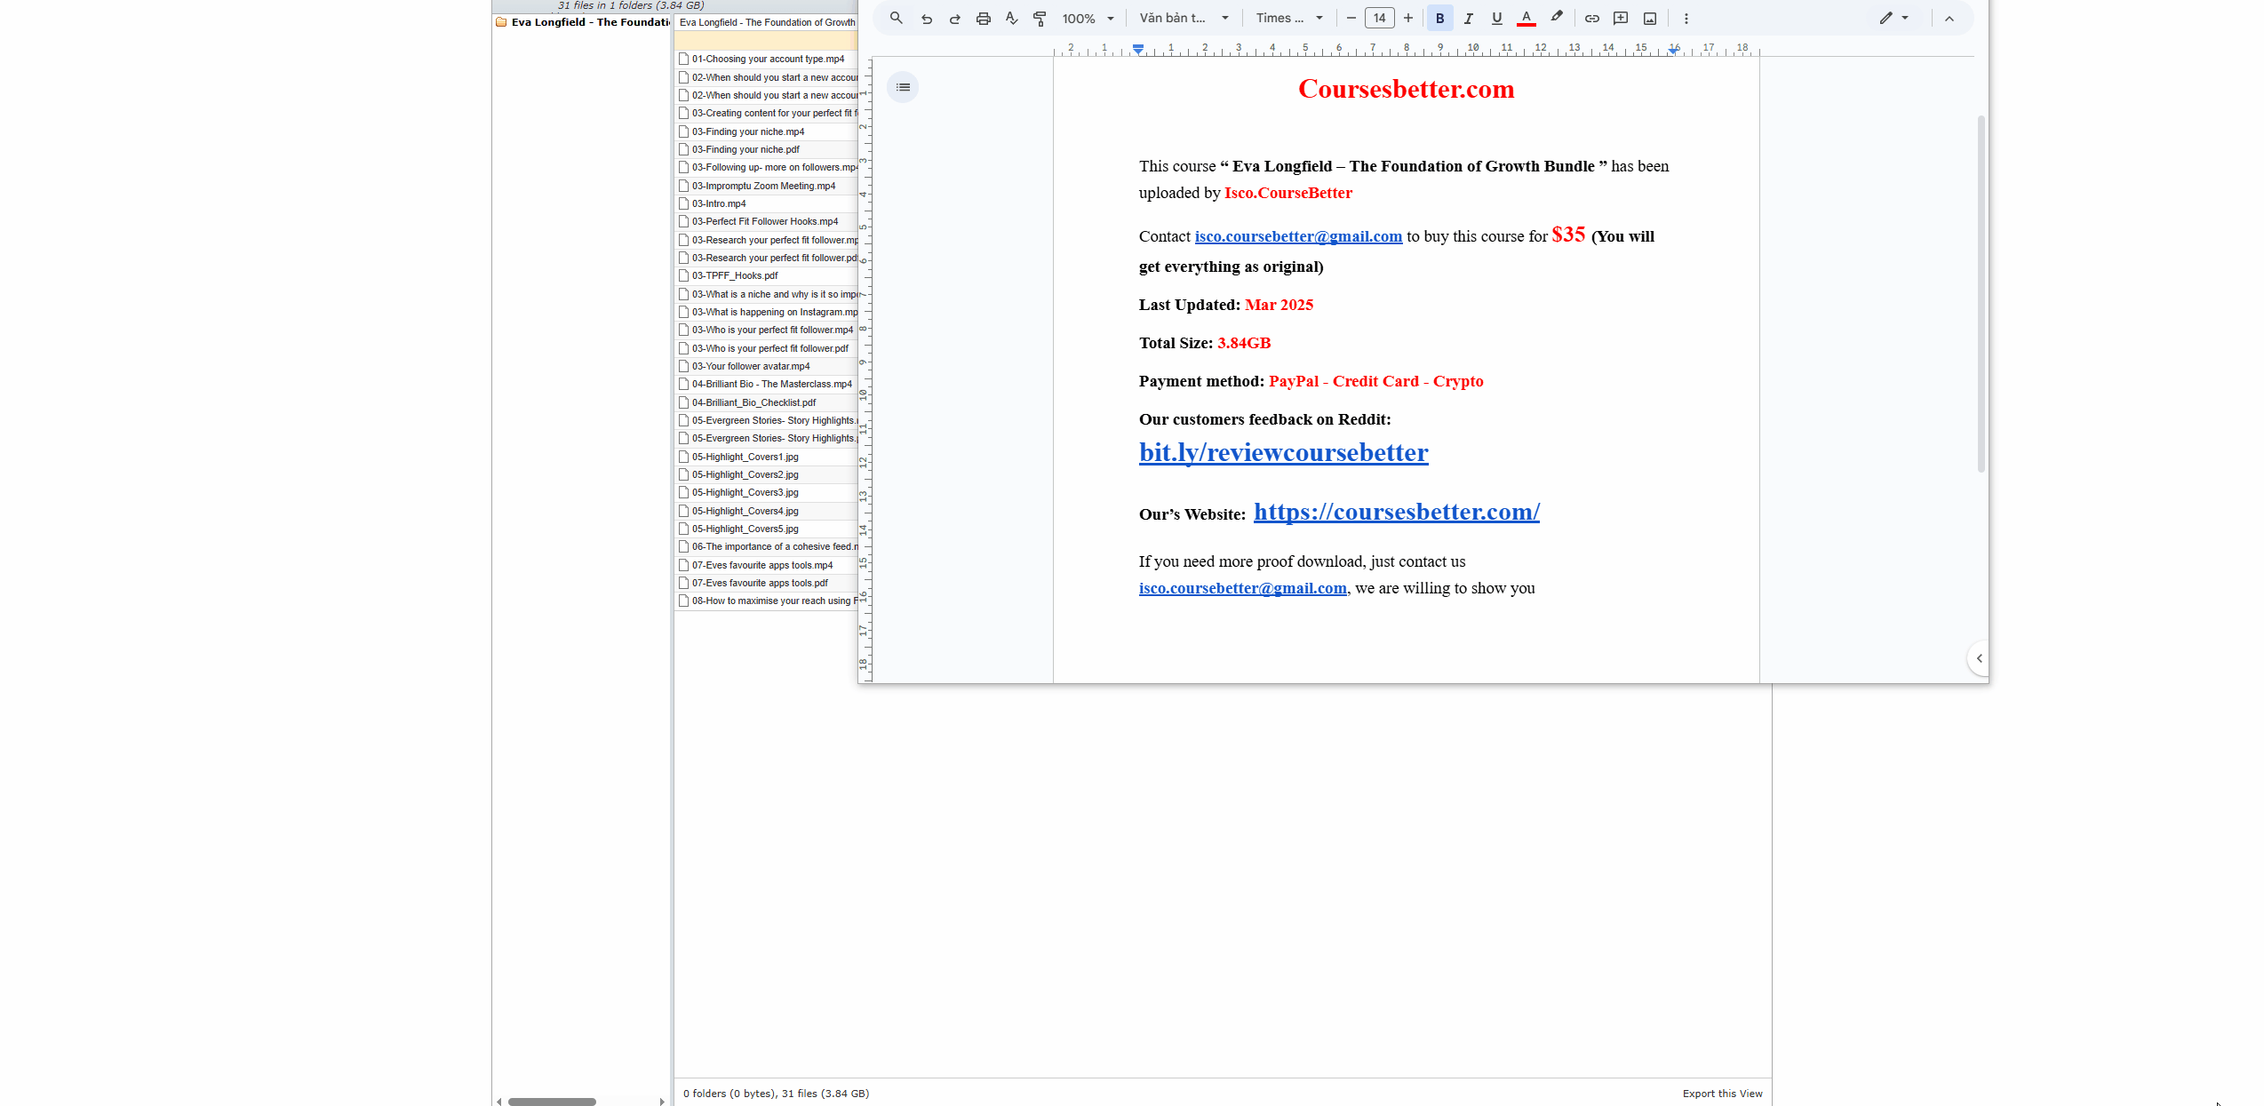Image resolution: width=2264 pixels, height=1106 pixels.
Task: Click the add comment icon
Action: (x=1621, y=19)
